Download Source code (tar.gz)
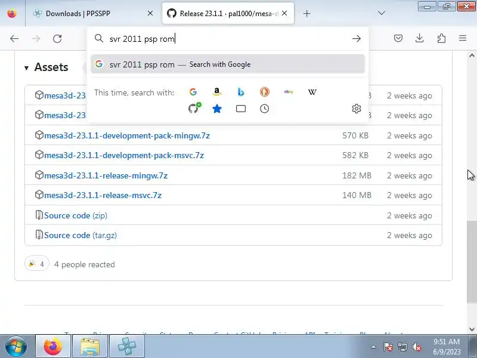The height and width of the screenshot is (358, 477). [x=80, y=235]
